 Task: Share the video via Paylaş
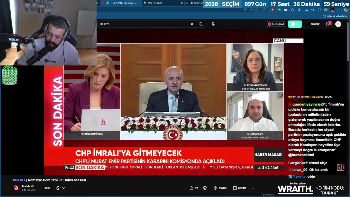(220, 188)
